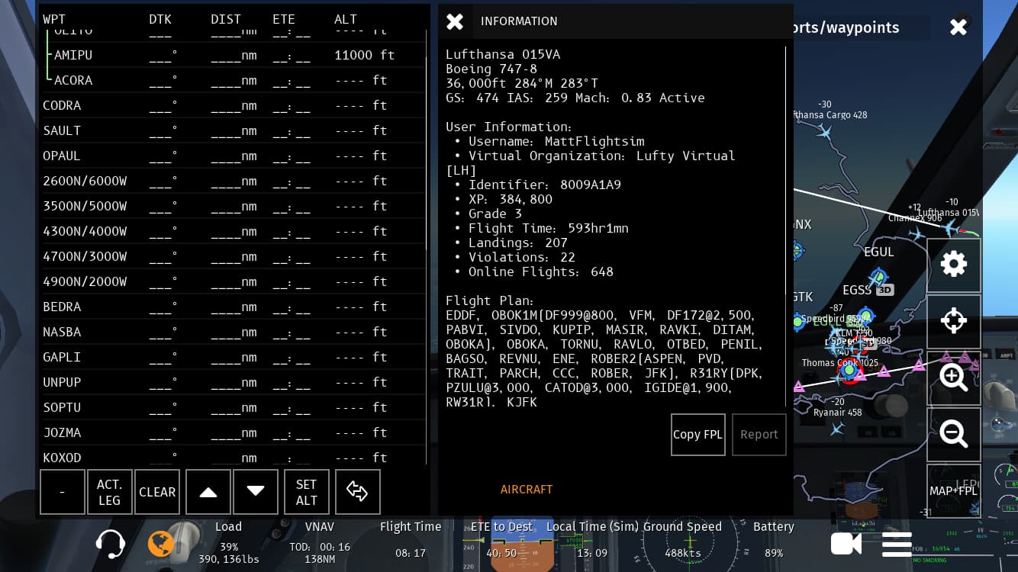Zoom out on the map

[954, 434]
